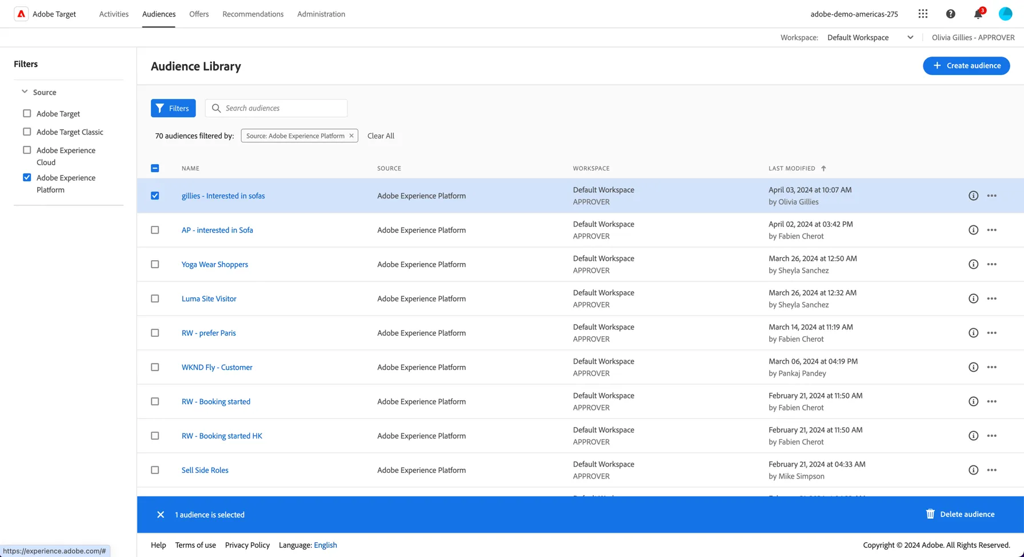
Task: Go to the Activities tab
Action: pyautogui.click(x=114, y=14)
